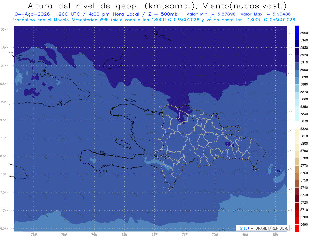The image size is (309, 238).
Task: Click the color bar segment between 5910 and 5900
Action: 297,66
